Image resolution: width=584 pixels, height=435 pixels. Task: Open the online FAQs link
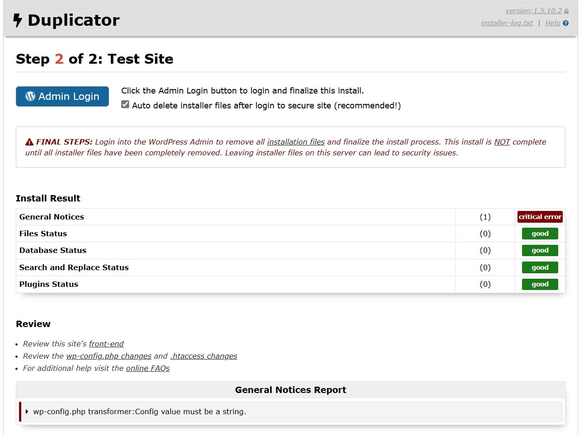(x=148, y=368)
